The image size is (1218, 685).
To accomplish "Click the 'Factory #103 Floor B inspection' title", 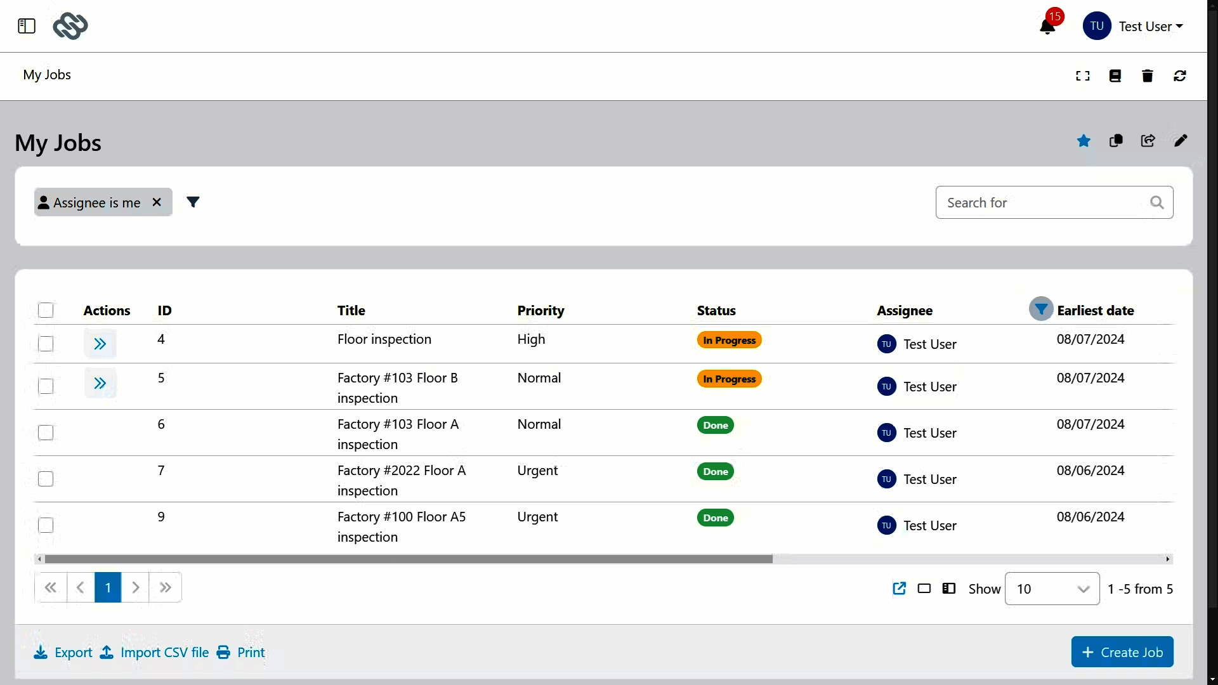I will click(398, 388).
